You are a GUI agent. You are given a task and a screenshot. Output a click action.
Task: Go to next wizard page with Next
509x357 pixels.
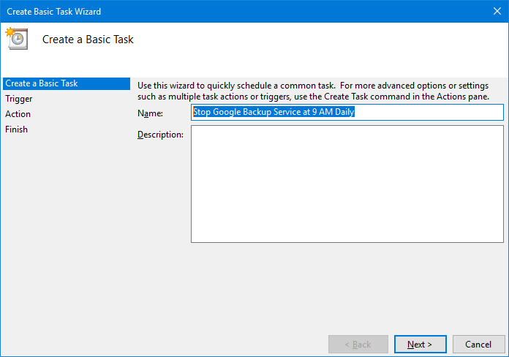[420, 344]
